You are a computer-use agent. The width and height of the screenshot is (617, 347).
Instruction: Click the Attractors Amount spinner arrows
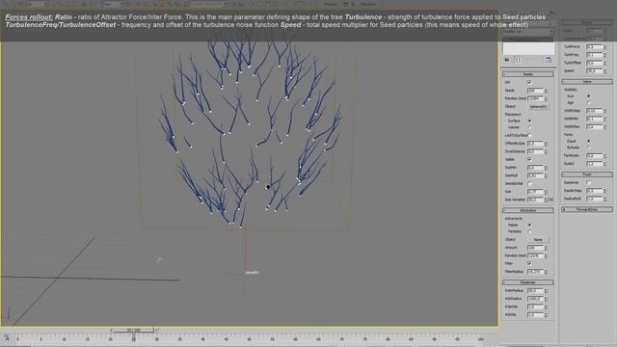click(x=546, y=248)
